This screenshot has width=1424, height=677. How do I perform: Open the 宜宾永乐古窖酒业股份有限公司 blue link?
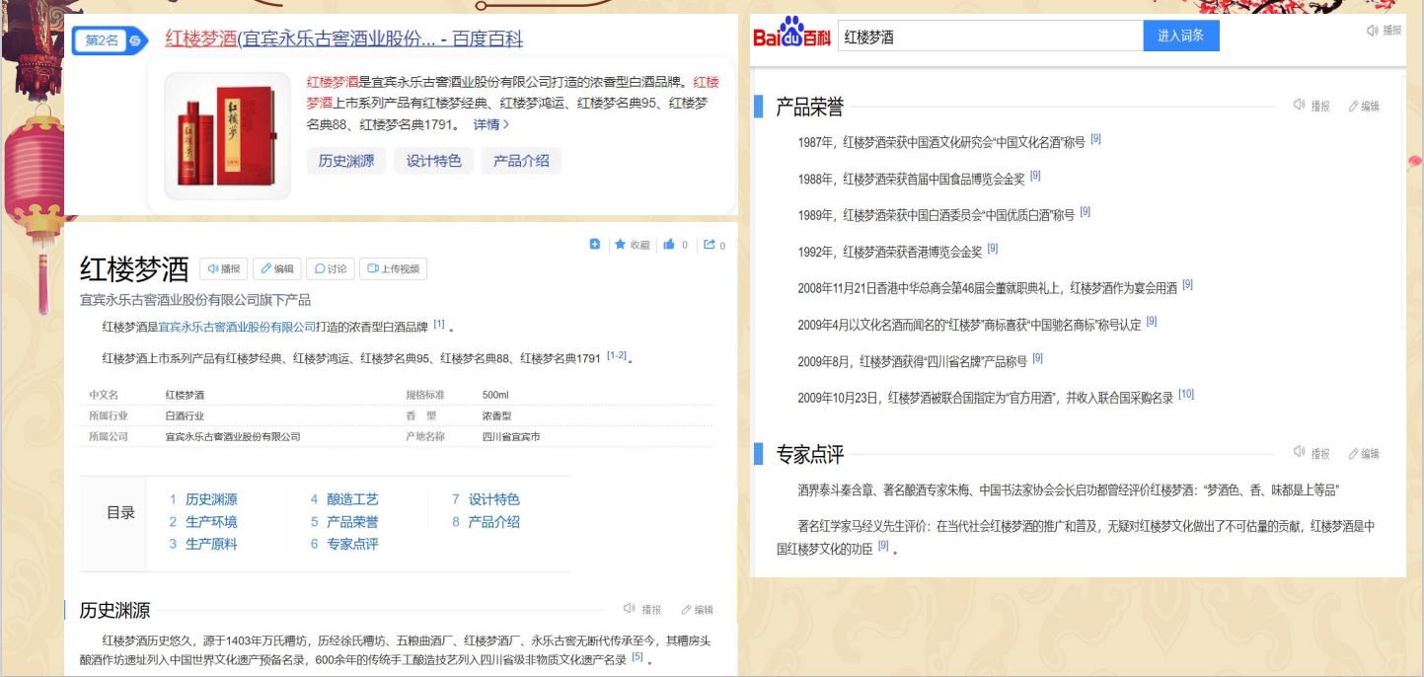(237, 327)
